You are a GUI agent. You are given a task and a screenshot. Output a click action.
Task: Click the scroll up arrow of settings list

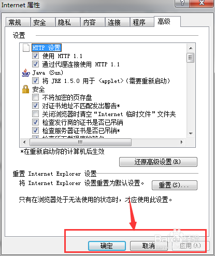click(x=191, y=48)
